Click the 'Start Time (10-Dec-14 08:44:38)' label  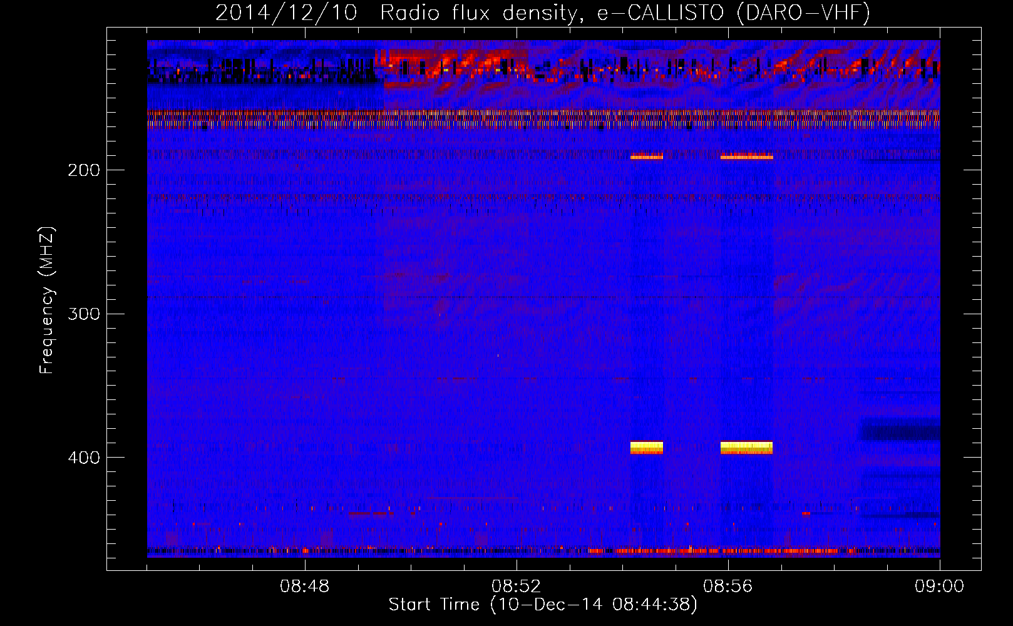pyautogui.click(x=543, y=605)
